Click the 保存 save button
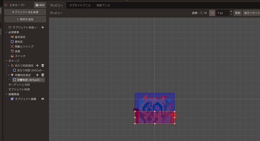 (x=40, y=5)
